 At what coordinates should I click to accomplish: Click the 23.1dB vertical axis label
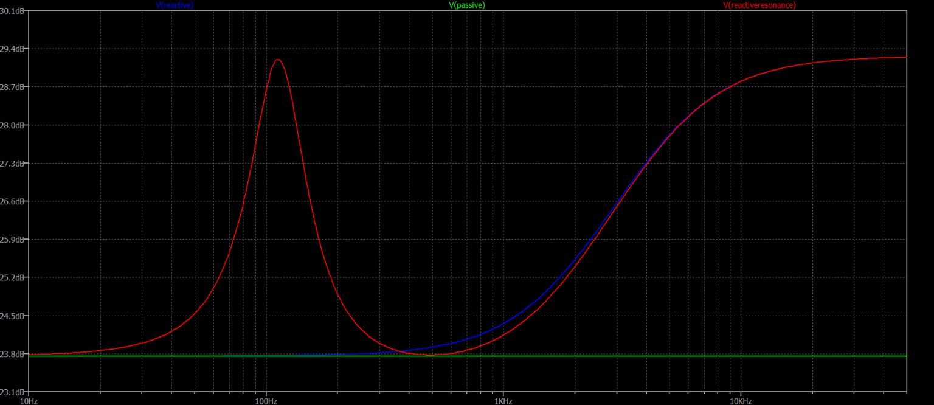coord(13,392)
